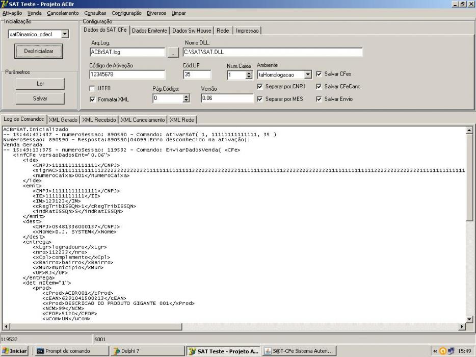Open the Configuração menu
This screenshot has width=476, height=357.
click(126, 13)
